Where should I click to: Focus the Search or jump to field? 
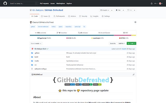click(23, 3)
